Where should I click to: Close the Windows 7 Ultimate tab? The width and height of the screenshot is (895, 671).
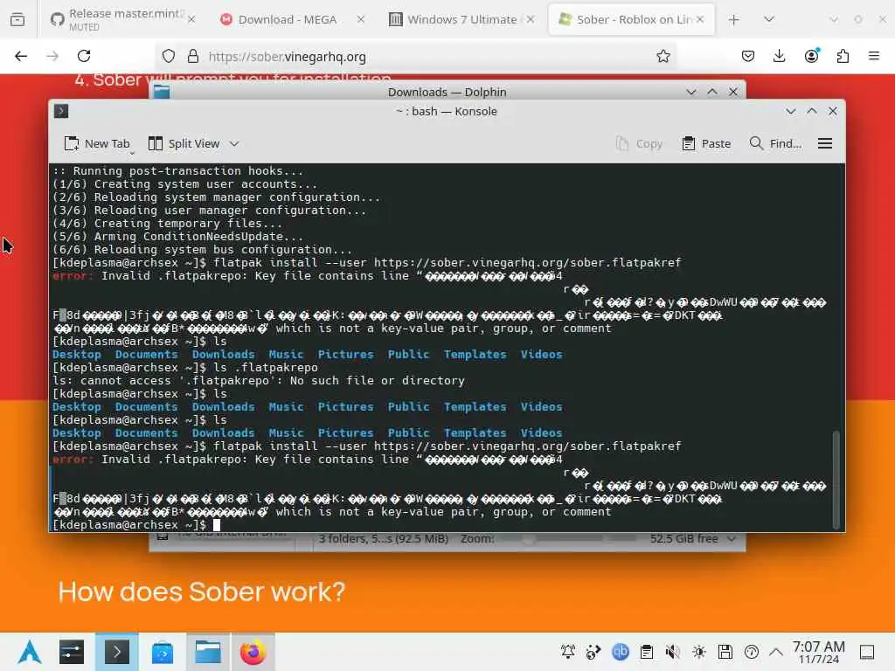coord(531,19)
